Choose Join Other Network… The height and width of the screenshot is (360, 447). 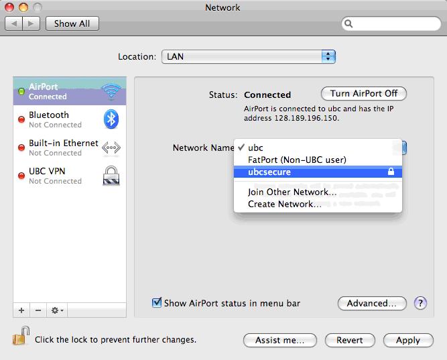pos(318,192)
